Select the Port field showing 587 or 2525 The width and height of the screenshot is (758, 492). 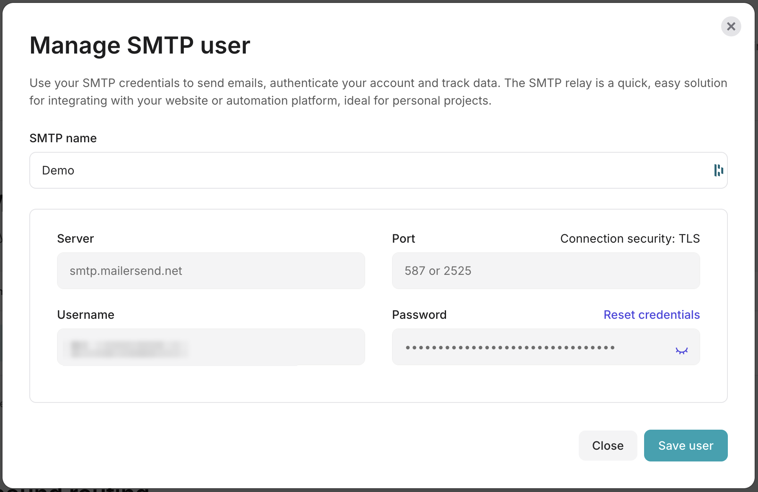click(x=545, y=271)
